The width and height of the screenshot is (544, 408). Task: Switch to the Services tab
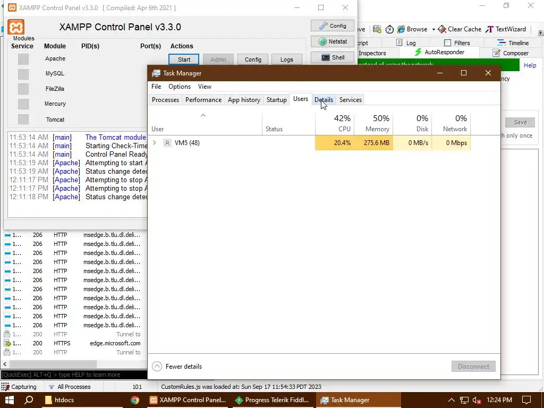351,99
